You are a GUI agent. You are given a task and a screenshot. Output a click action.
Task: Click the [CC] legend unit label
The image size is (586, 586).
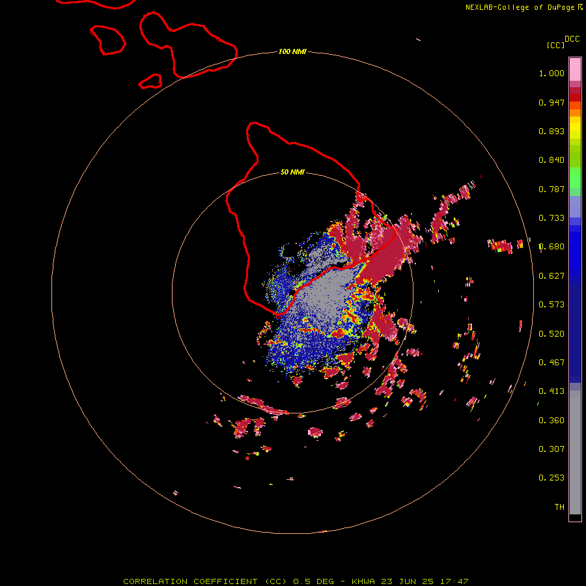555,45
